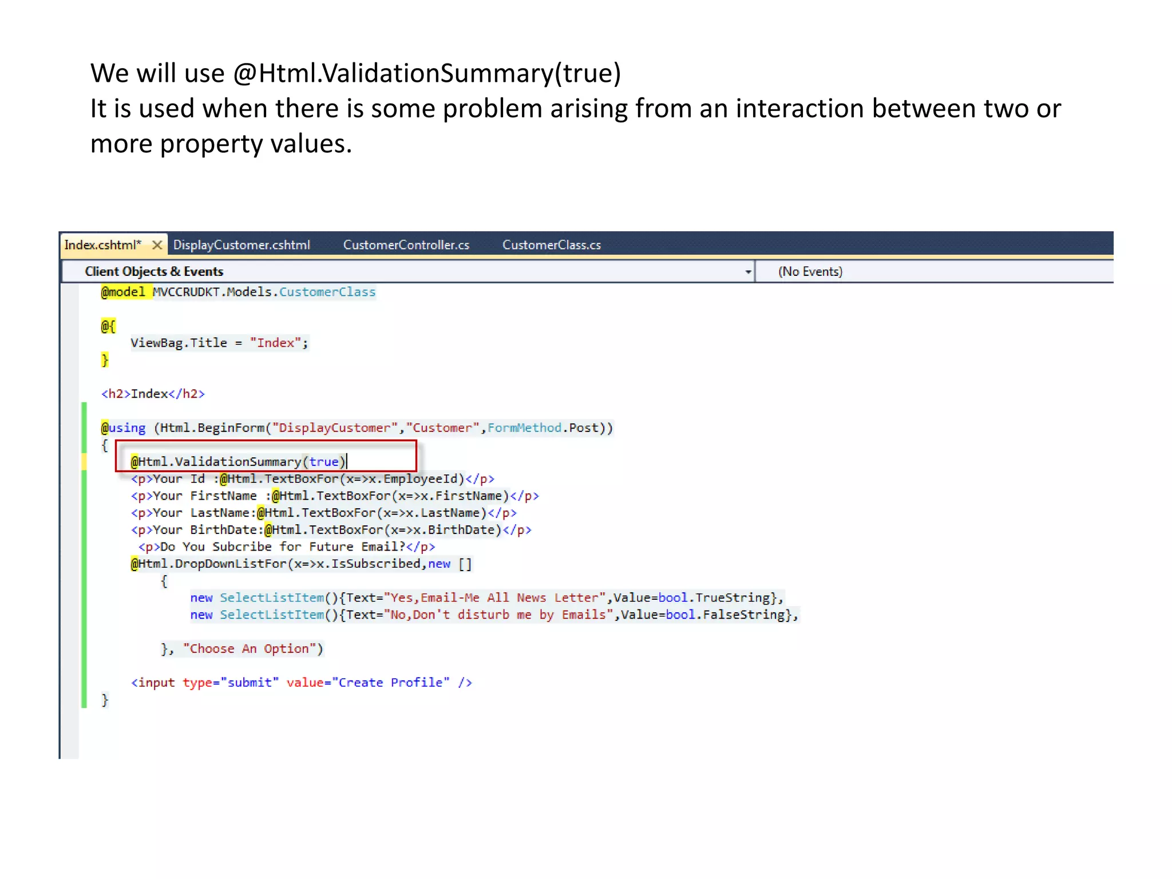This screenshot has height=879, width=1172.
Task: Click the CustomerClass type name in code
Action: click(x=327, y=292)
